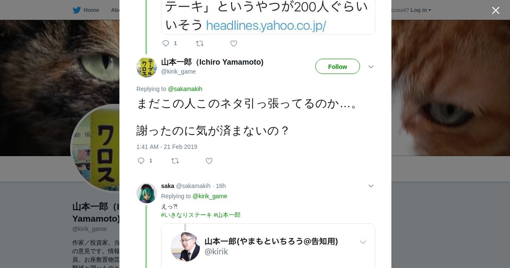Click the 1:41 AM - 21 Feb 2019 timestamp
The image size is (510, 268).
(x=167, y=147)
